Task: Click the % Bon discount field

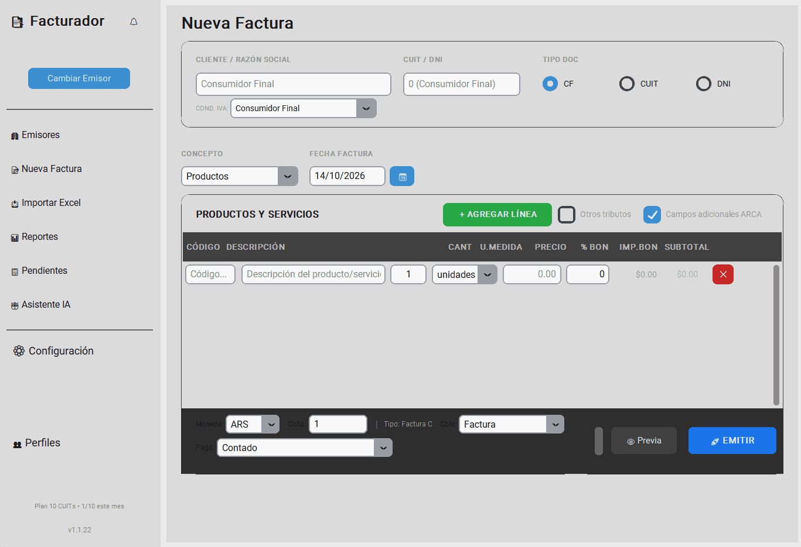Action: pyautogui.click(x=588, y=274)
